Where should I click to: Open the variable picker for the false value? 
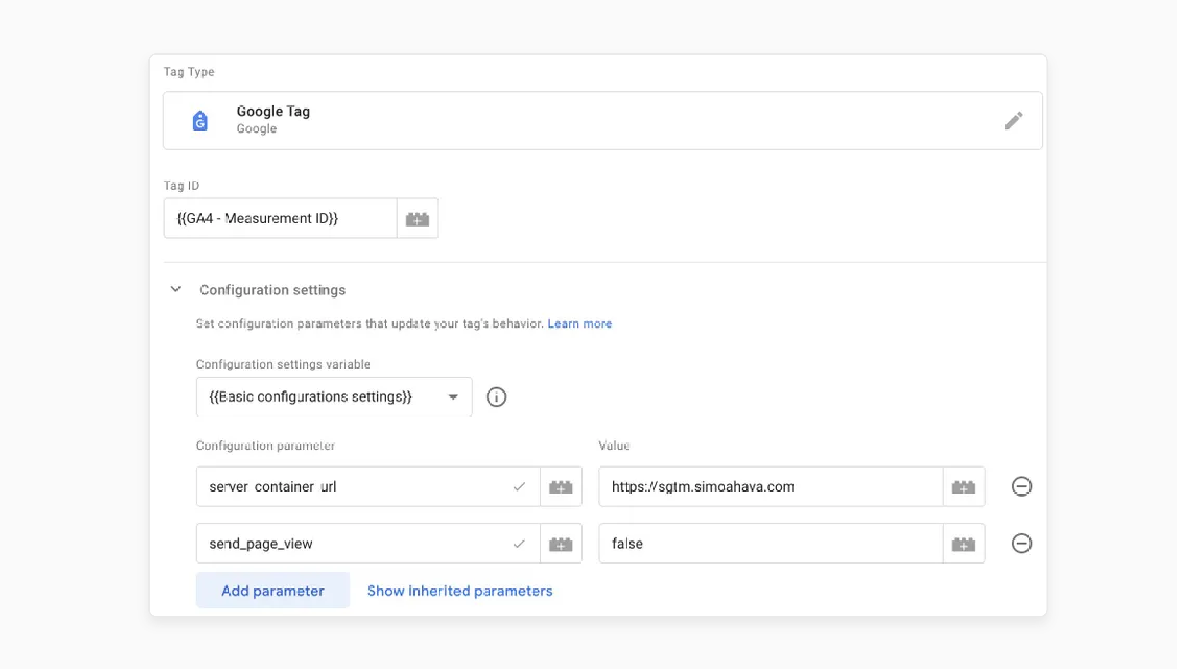(964, 544)
